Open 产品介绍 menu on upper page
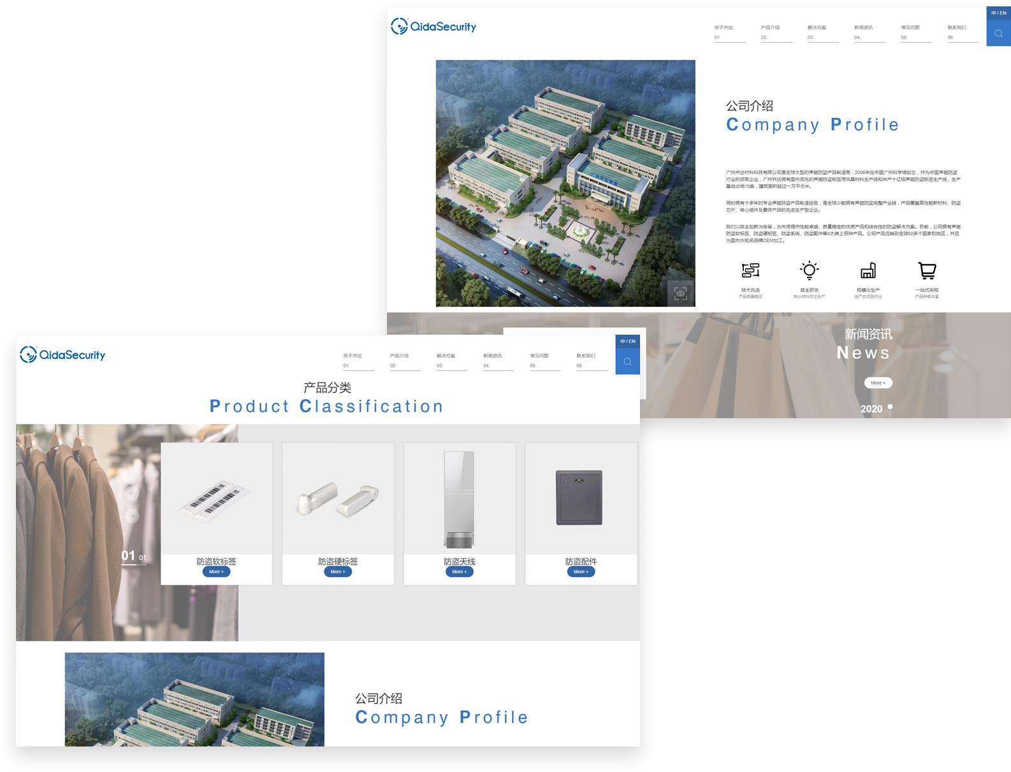 coord(776,33)
